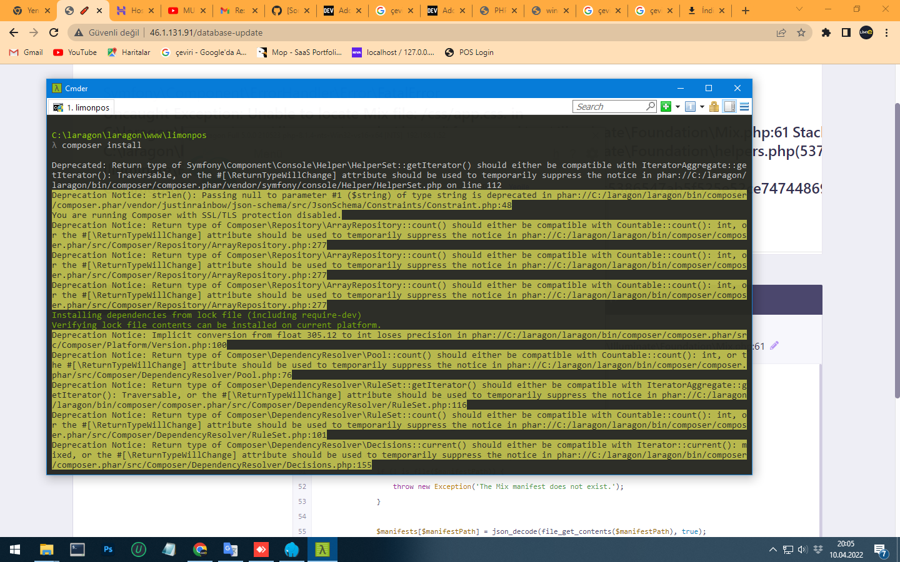900x562 pixels.
Task: Open Cmder's main menu via the hamburger icon
Action: pos(744,106)
